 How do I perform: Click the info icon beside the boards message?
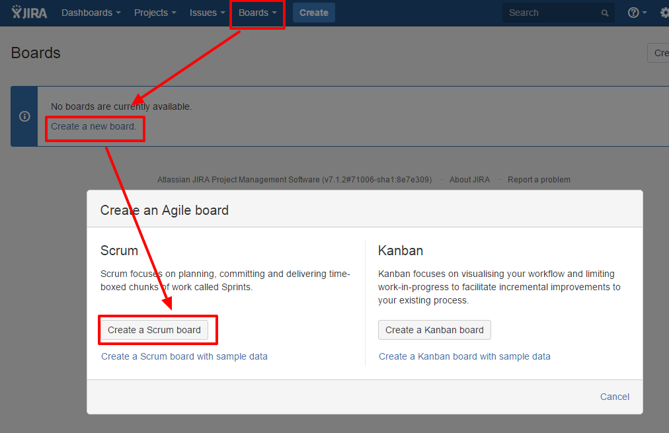pos(24,116)
